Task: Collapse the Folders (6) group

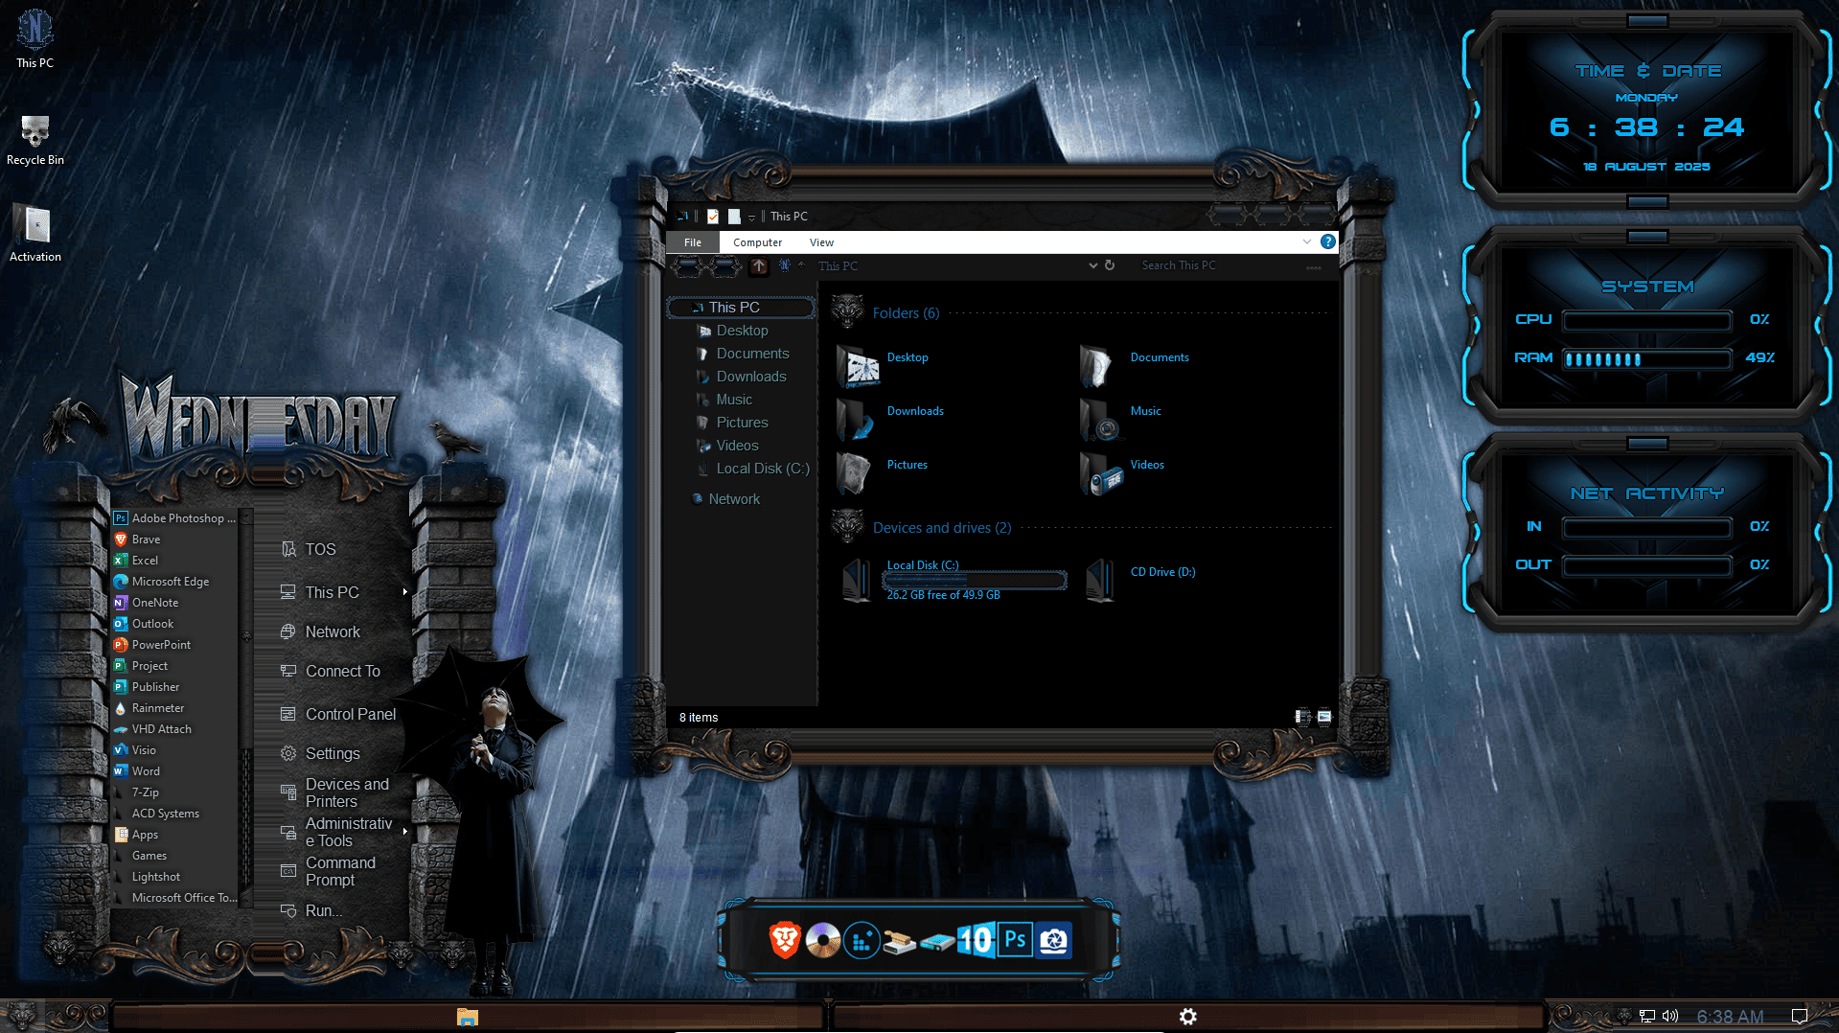Action: tap(906, 313)
